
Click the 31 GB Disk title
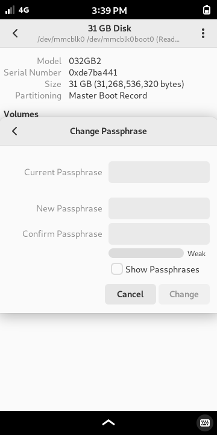click(x=110, y=28)
